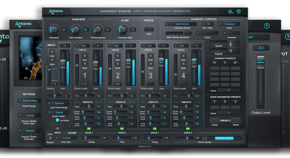Click the Assign presets button
The height and width of the screenshot is (158, 290).
click(x=215, y=120)
